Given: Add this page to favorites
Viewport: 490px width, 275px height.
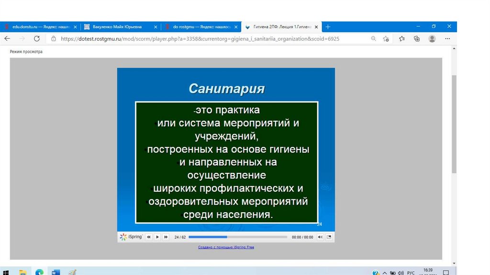Looking at the screenshot, I should (386, 39).
